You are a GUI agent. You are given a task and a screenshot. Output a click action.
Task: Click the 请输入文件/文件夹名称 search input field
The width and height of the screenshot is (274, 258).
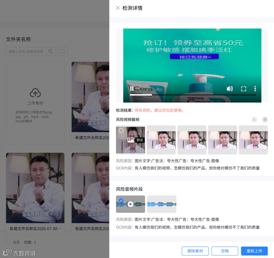click(27, 51)
